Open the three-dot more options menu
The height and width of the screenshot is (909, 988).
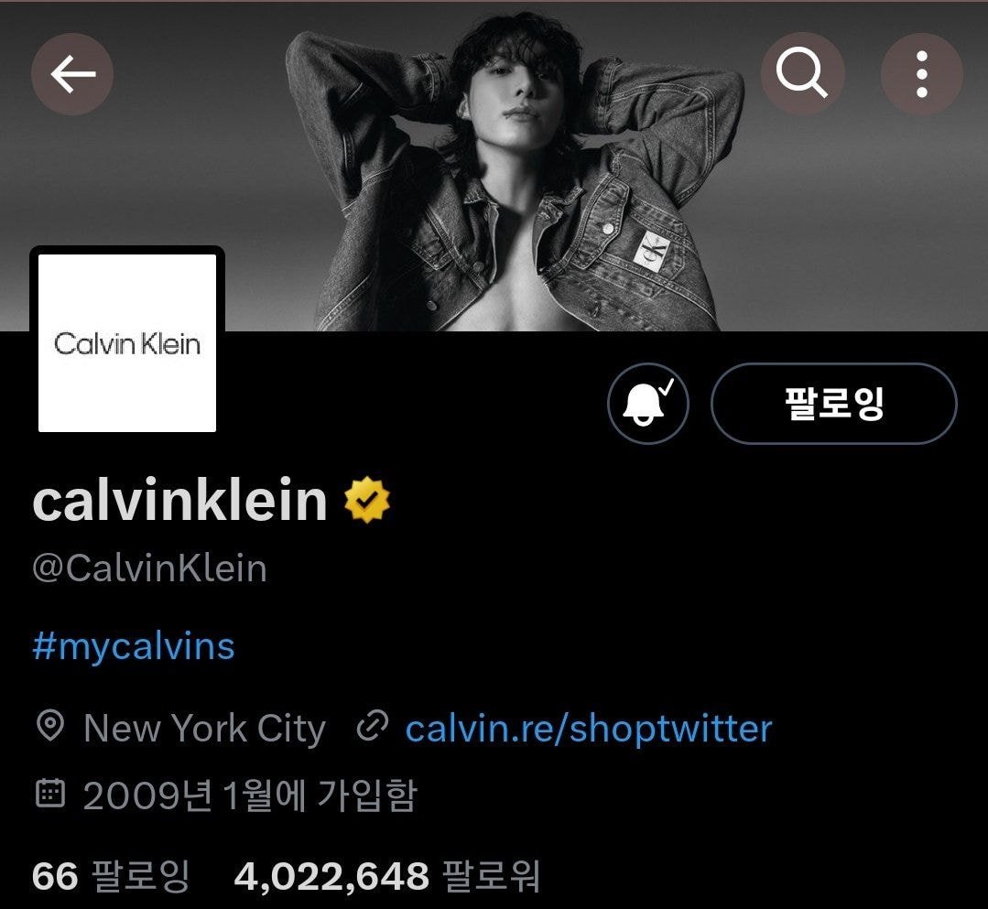(922, 74)
